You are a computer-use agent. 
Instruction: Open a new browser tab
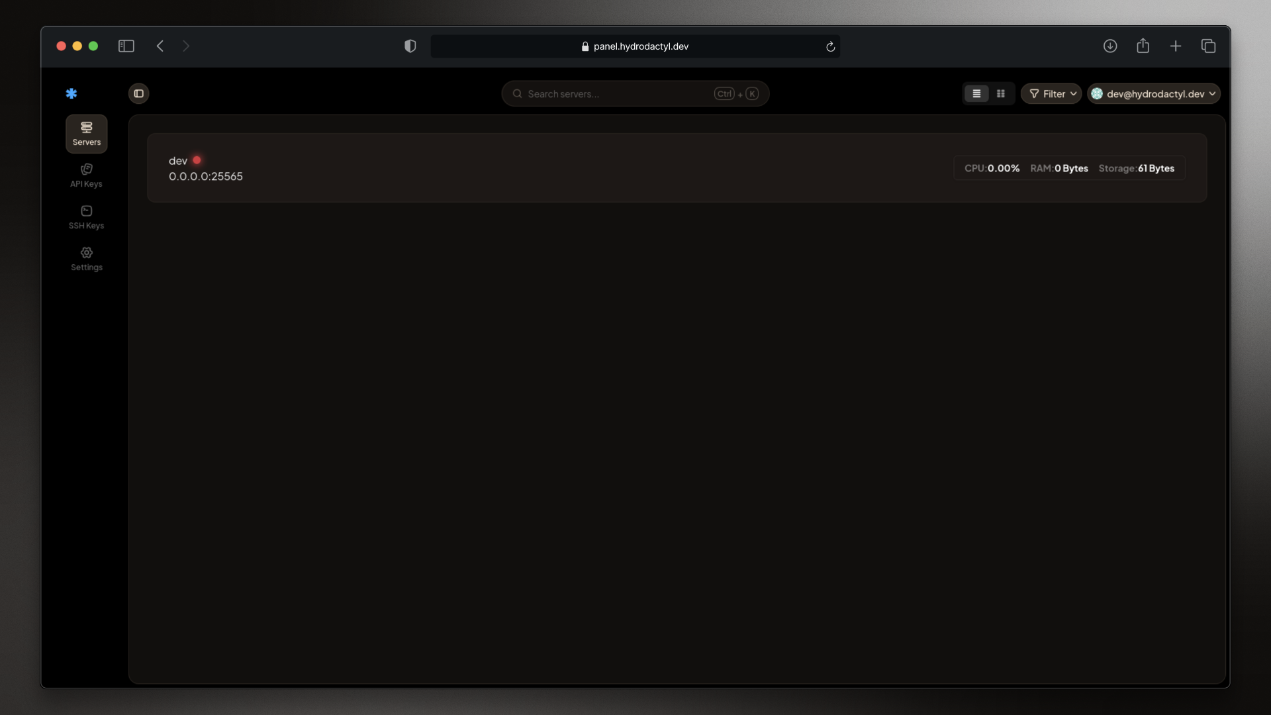pyautogui.click(x=1176, y=46)
